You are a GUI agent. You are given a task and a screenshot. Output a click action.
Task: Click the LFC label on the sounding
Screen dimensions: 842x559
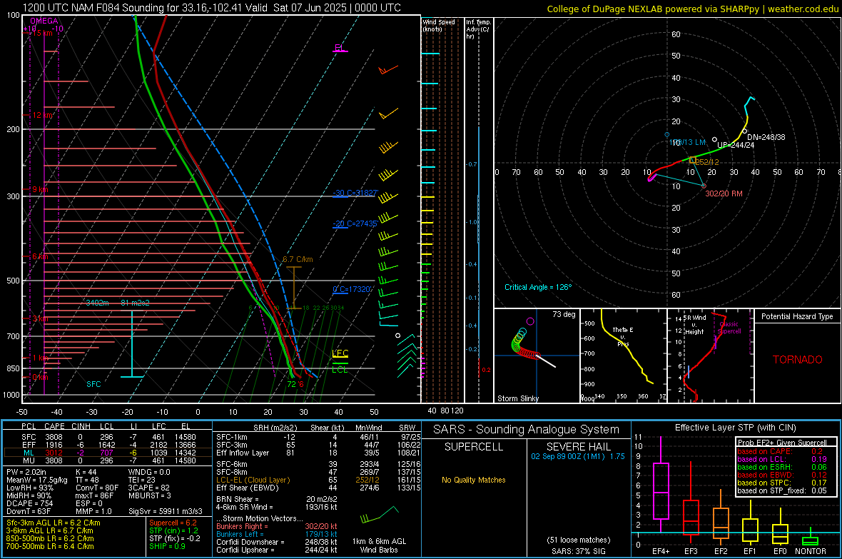click(x=340, y=353)
